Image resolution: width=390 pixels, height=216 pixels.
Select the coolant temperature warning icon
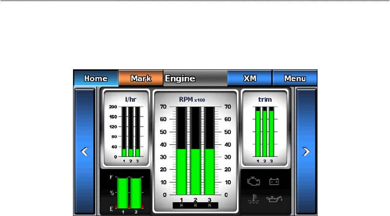click(x=254, y=199)
